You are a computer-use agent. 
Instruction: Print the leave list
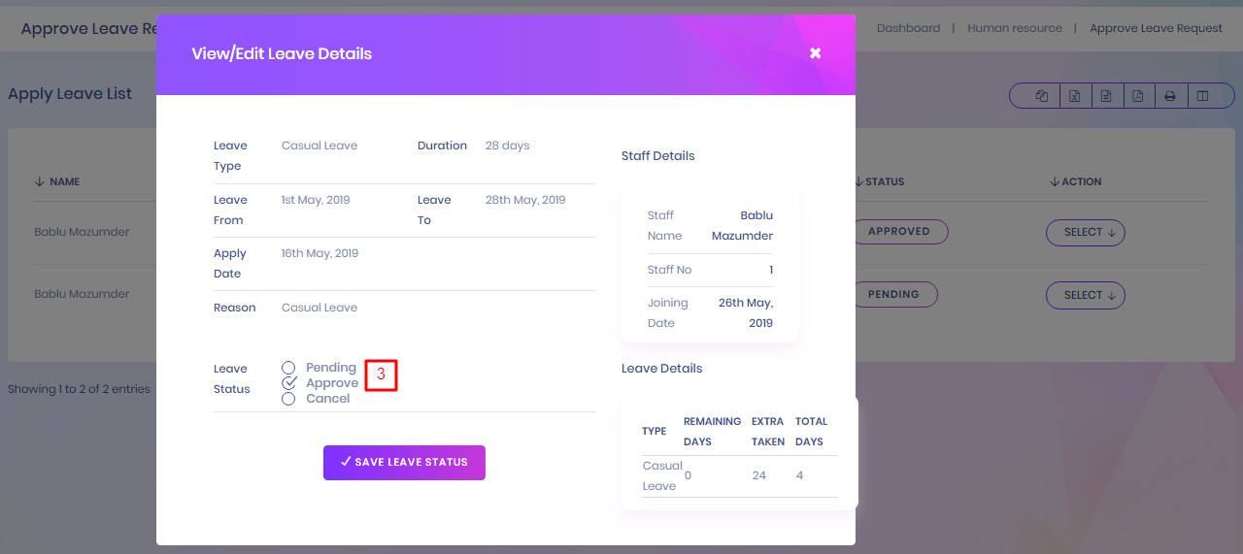coord(1170,96)
